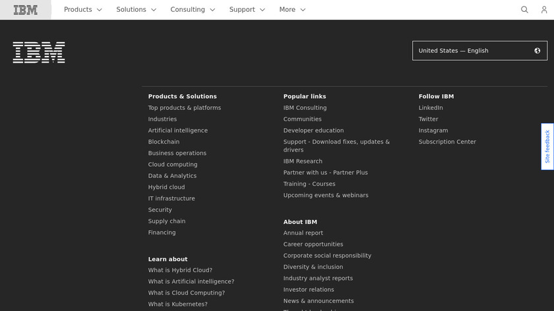Open Developer education link
This screenshot has height=311, width=554.
coord(313,130)
